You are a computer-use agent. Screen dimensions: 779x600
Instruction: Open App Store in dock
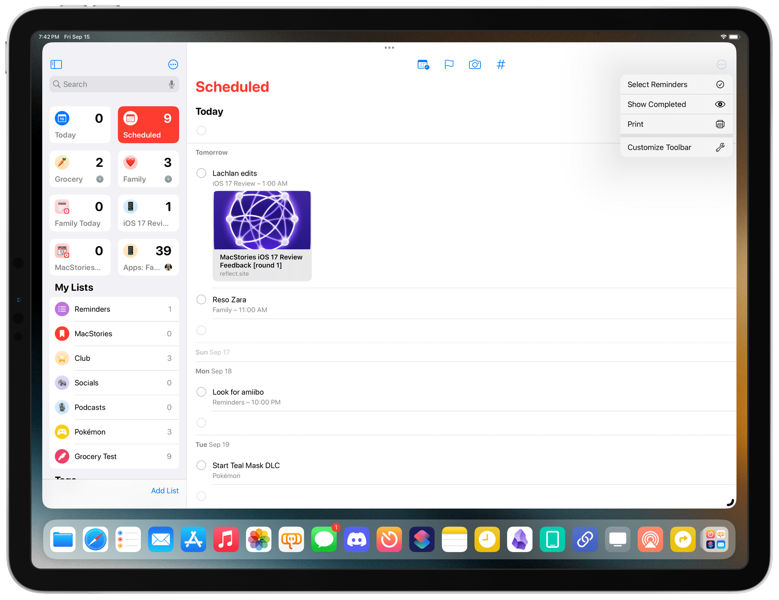pyautogui.click(x=193, y=539)
